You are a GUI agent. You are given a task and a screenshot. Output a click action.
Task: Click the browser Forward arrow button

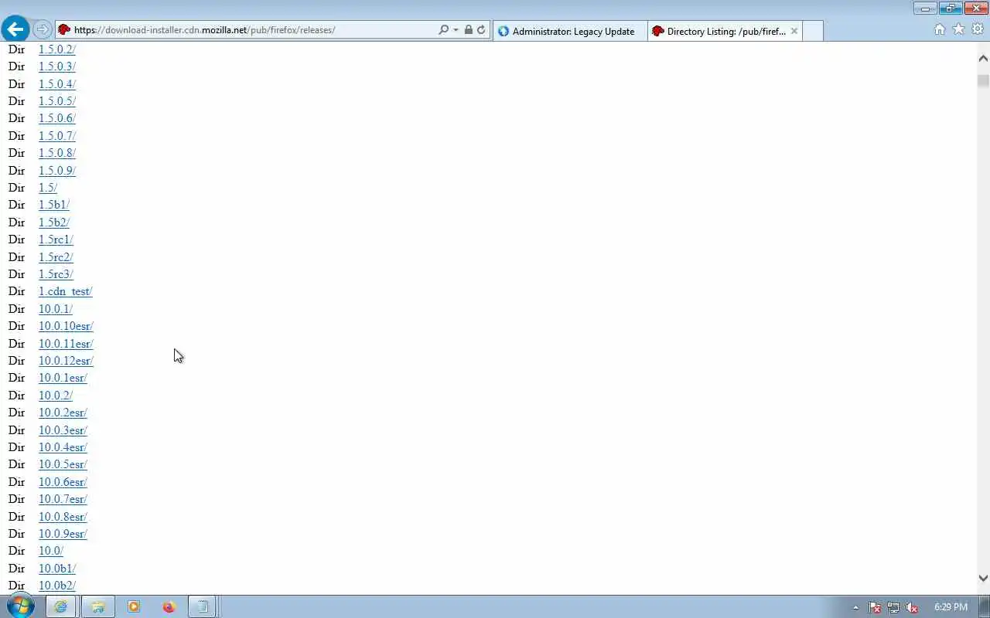coord(43,29)
